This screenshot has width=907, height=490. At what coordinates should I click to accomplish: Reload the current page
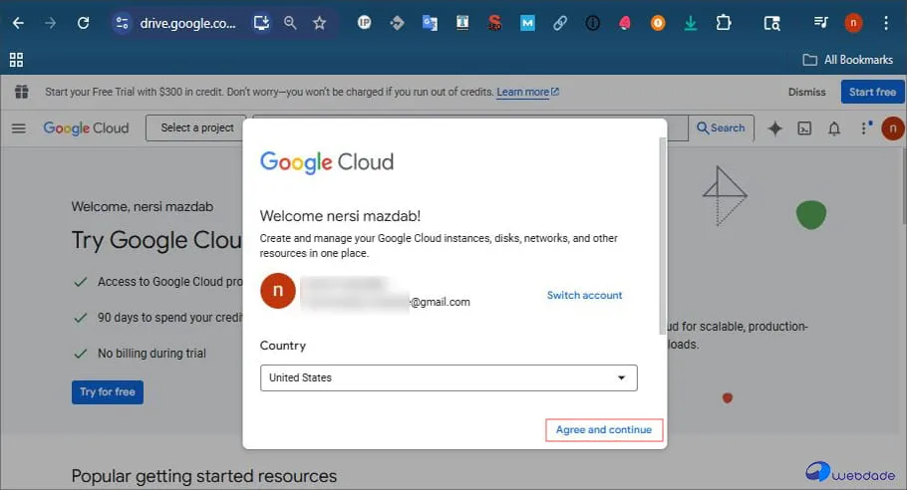83,23
